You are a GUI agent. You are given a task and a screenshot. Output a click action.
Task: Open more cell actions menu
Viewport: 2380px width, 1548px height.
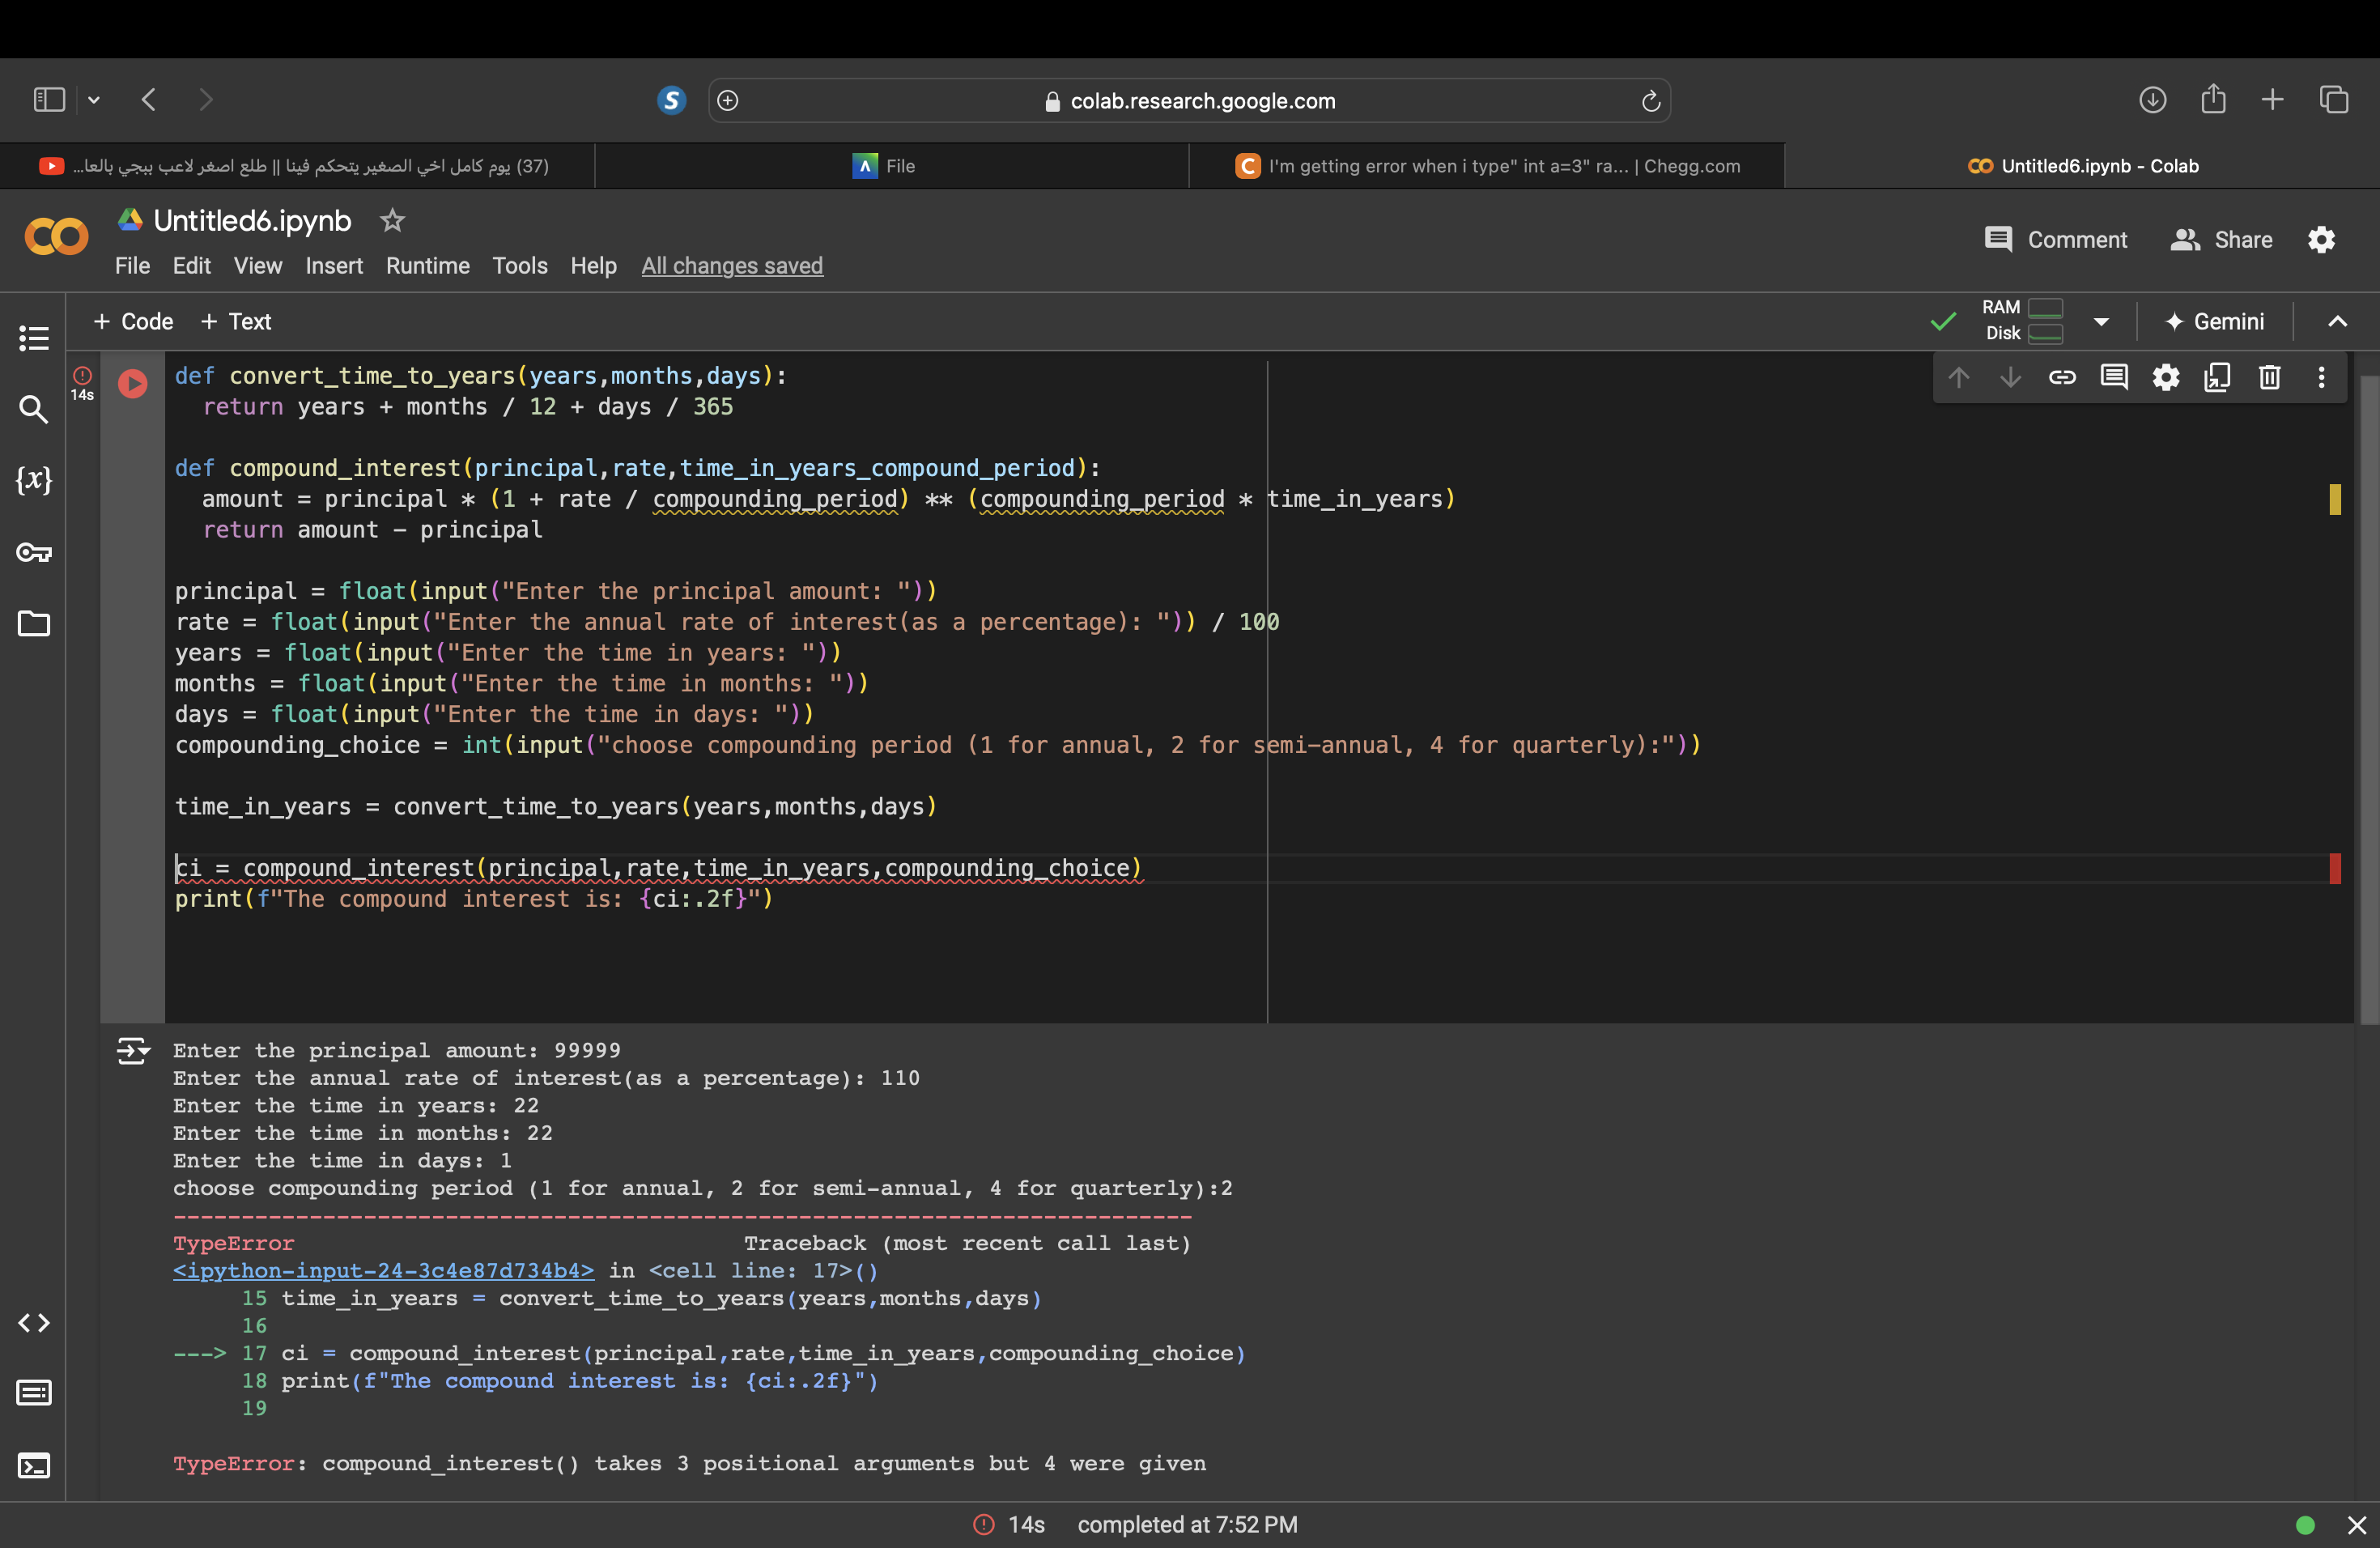[x=2321, y=377]
